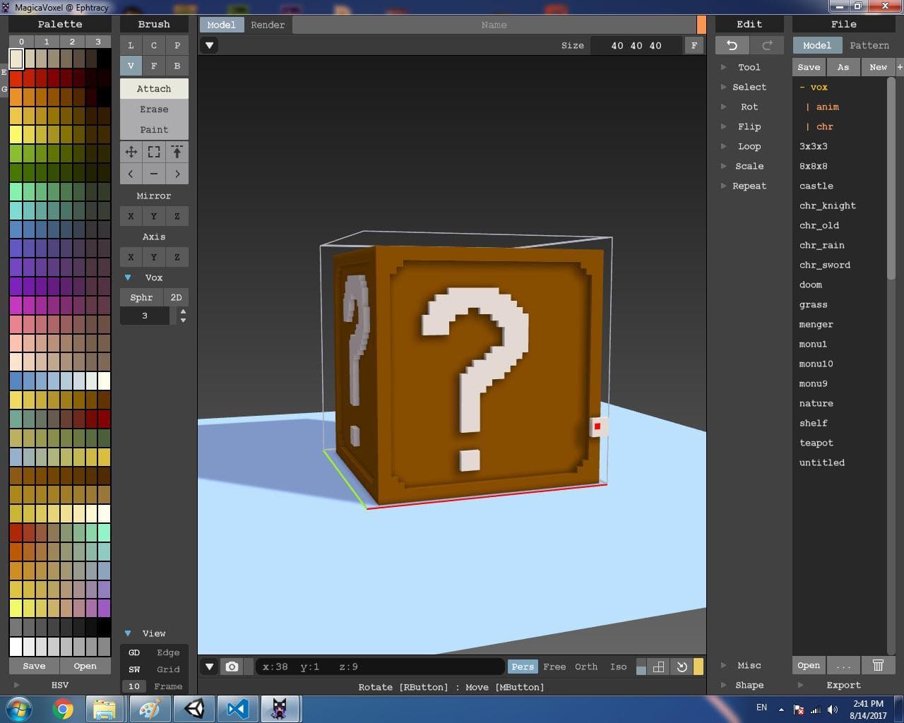Click Save in File panel
This screenshot has height=723, width=904.
click(809, 67)
